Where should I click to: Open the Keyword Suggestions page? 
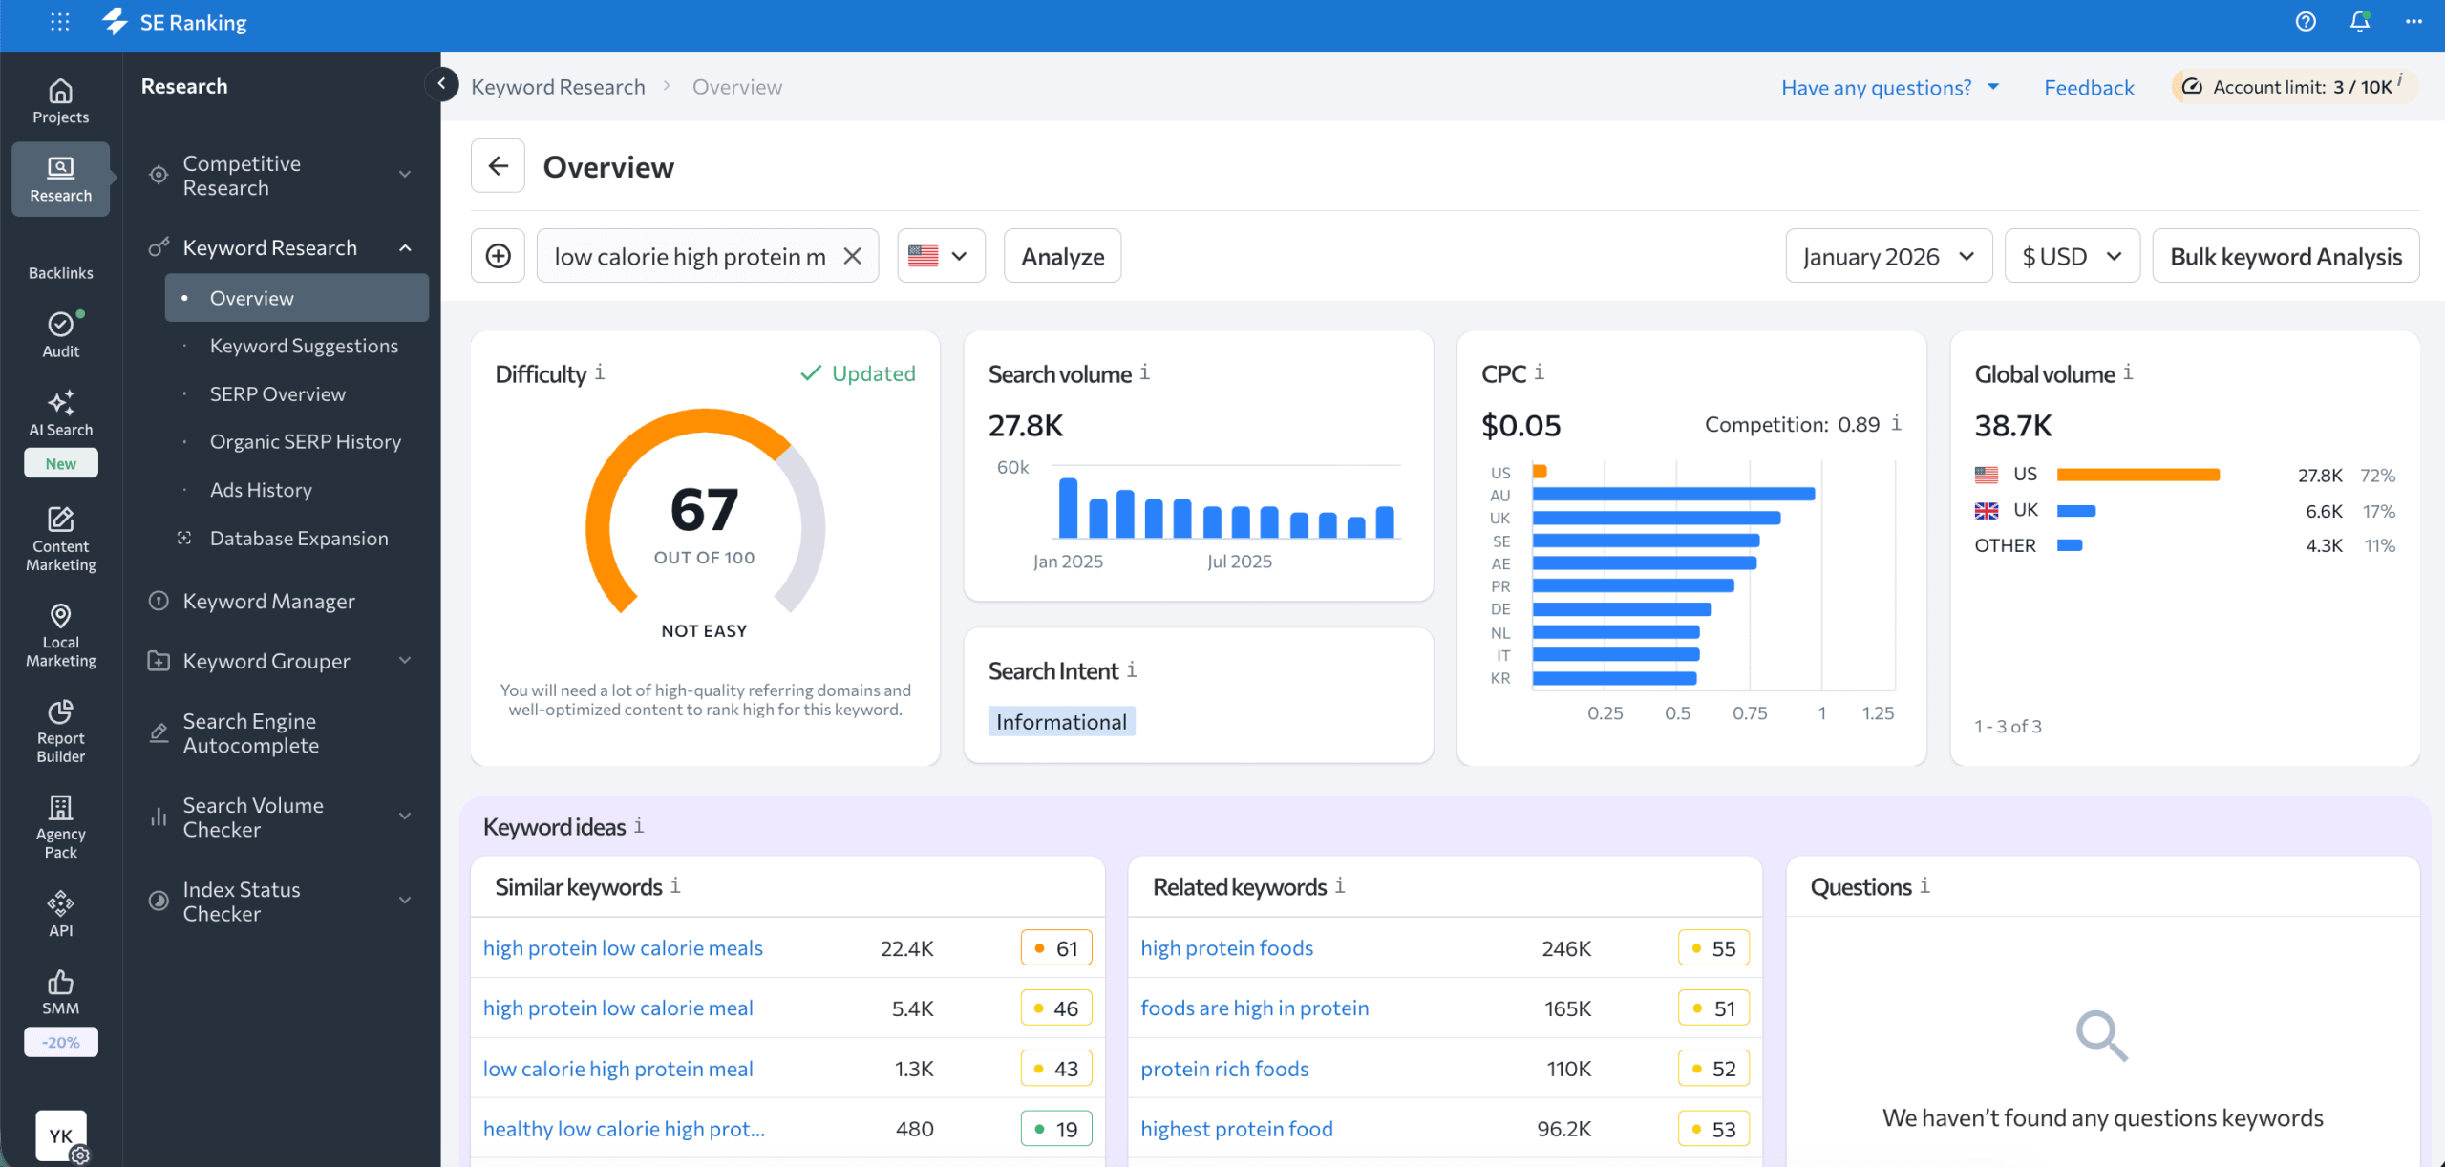[304, 346]
